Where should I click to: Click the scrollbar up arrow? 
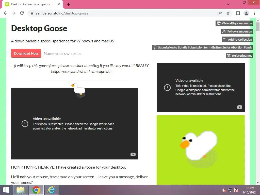[x=258, y=20]
